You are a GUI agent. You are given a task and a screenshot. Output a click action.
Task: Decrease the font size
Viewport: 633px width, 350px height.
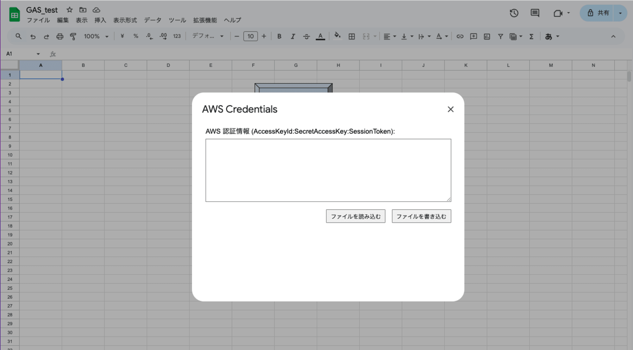(x=236, y=36)
